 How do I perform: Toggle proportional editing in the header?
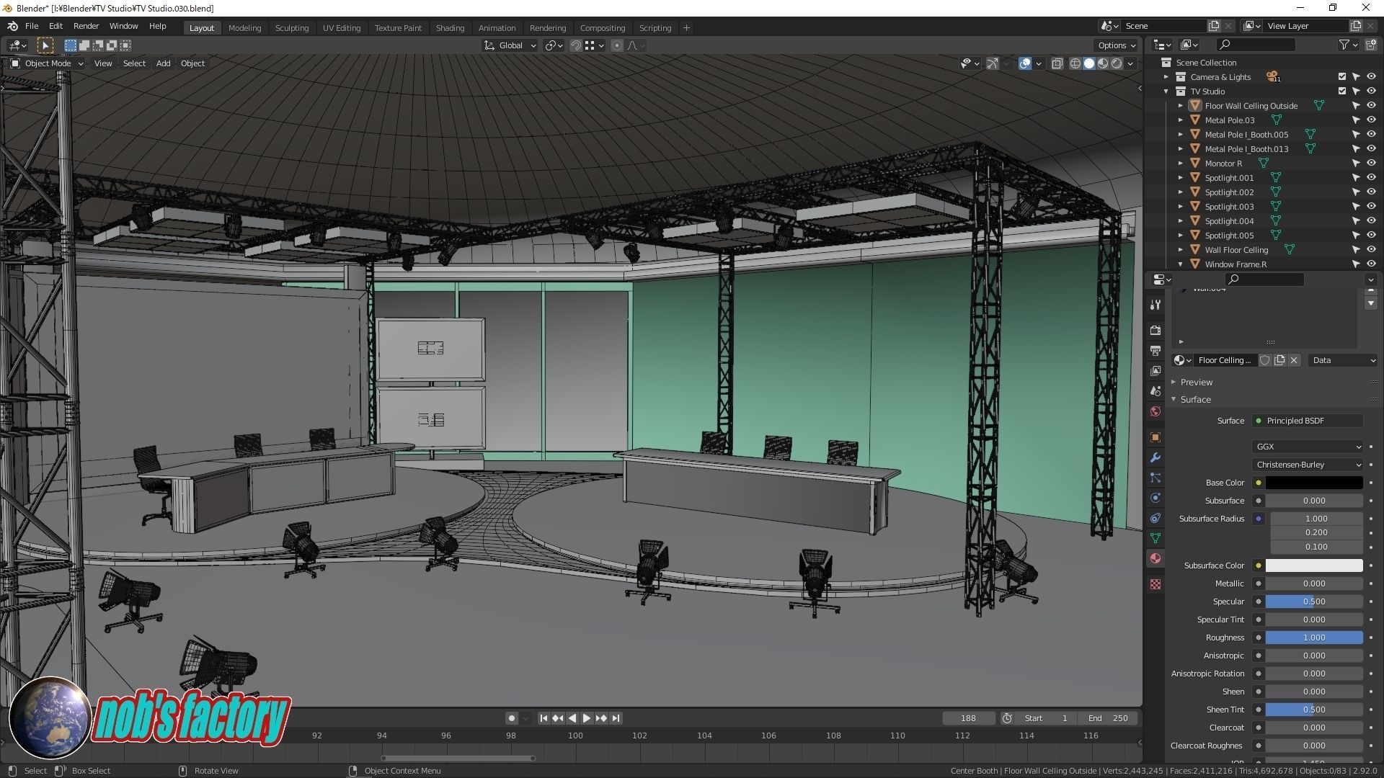(617, 45)
